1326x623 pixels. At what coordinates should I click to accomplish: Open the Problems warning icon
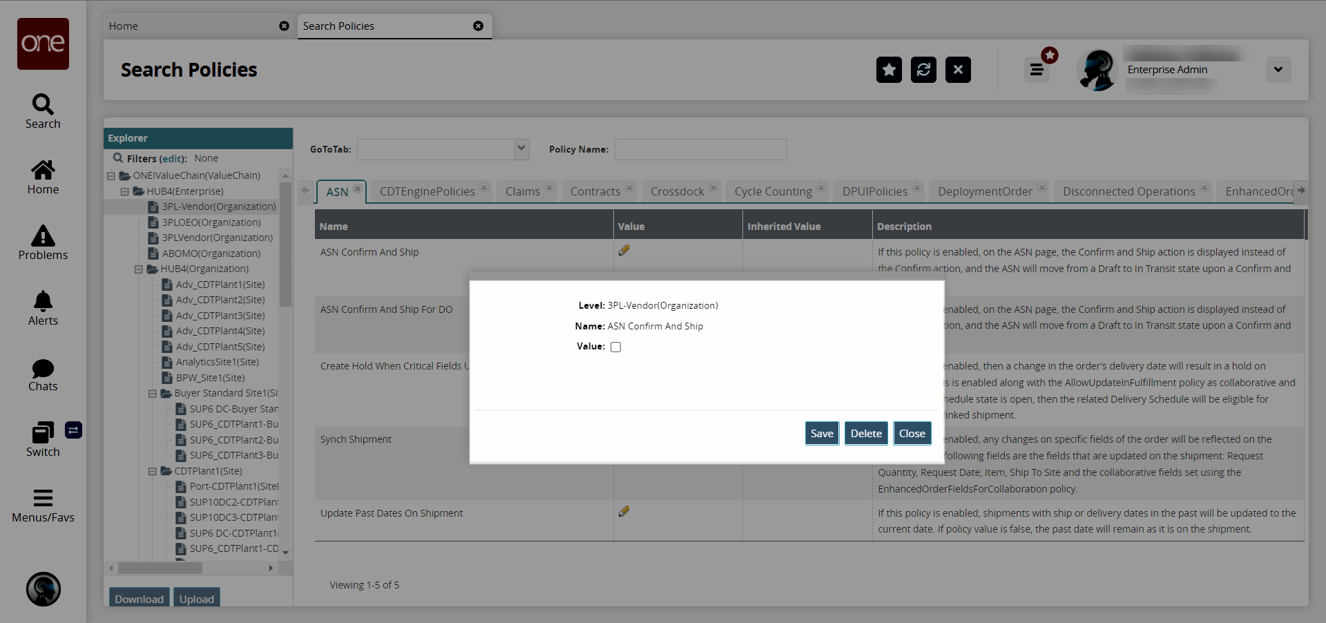tap(43, 236)
